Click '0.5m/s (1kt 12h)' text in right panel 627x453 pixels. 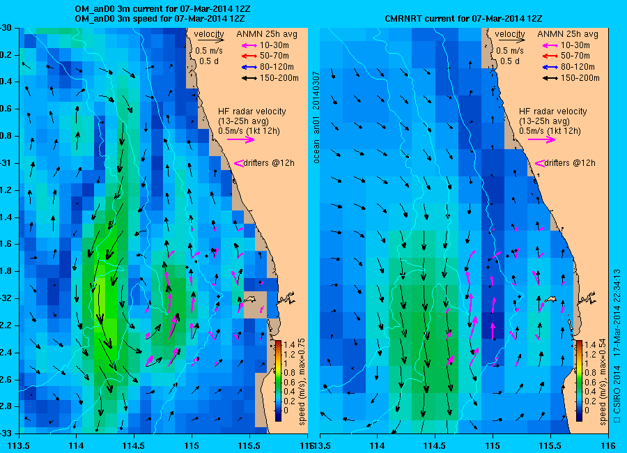550,131
